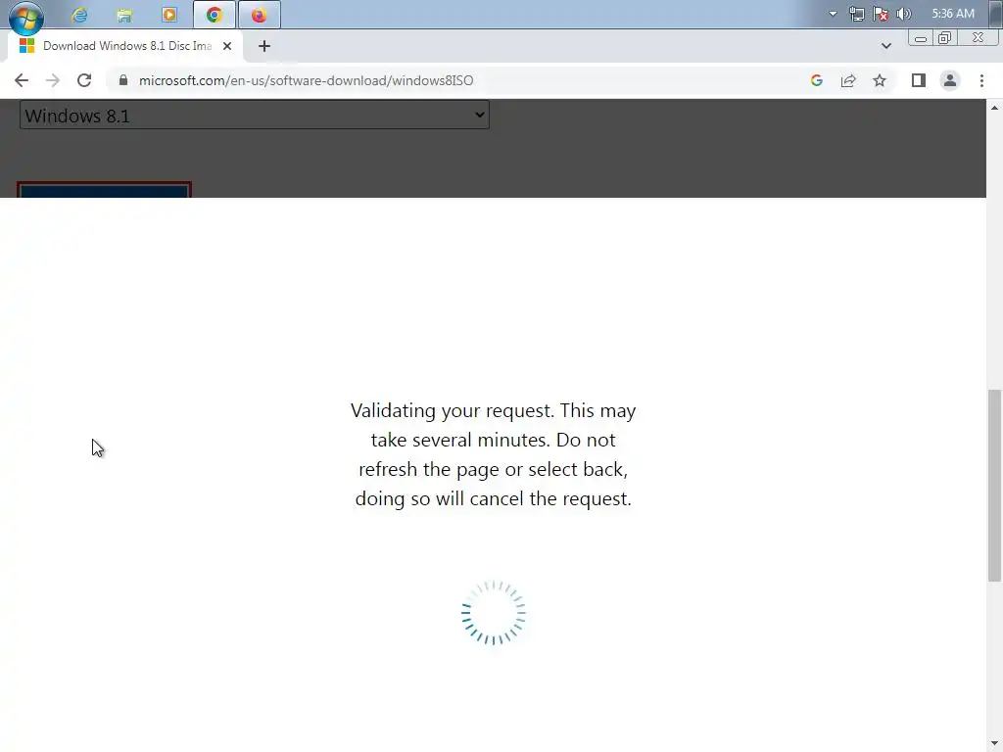Click the scroll down arrow of the scrollbar
This screenshot has width=1003, height=752.
(994, 744)
